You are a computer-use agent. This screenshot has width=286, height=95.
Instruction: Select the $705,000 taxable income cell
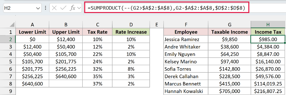point(229,91)
